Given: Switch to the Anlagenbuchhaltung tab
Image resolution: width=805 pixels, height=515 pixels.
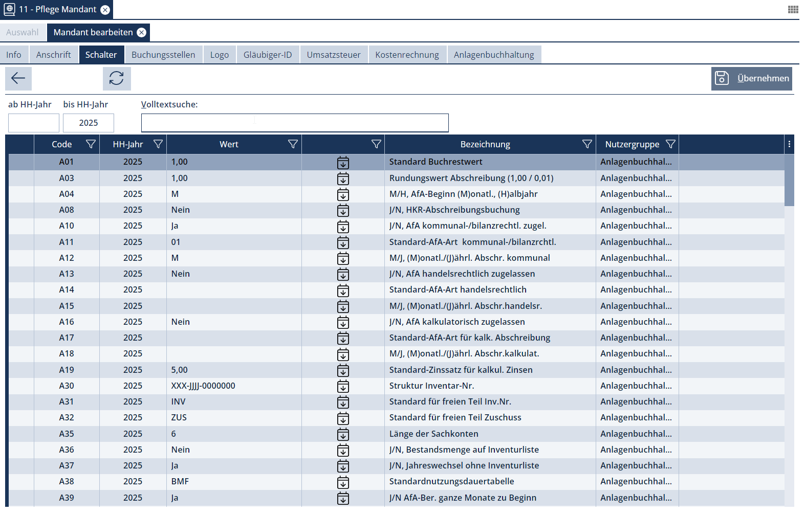Looking at the screenshot, I should (x=493, y=55).
